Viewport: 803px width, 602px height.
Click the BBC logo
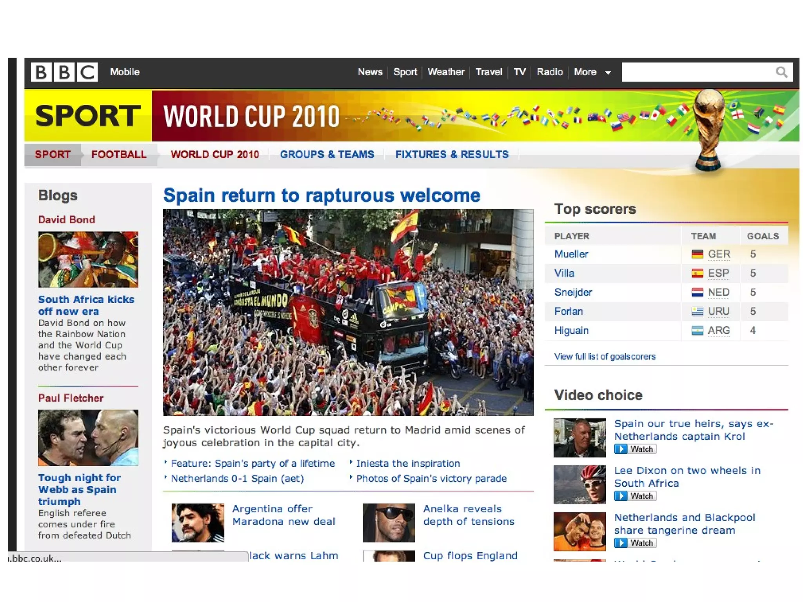pyautogui.click(x=64, y=72)
